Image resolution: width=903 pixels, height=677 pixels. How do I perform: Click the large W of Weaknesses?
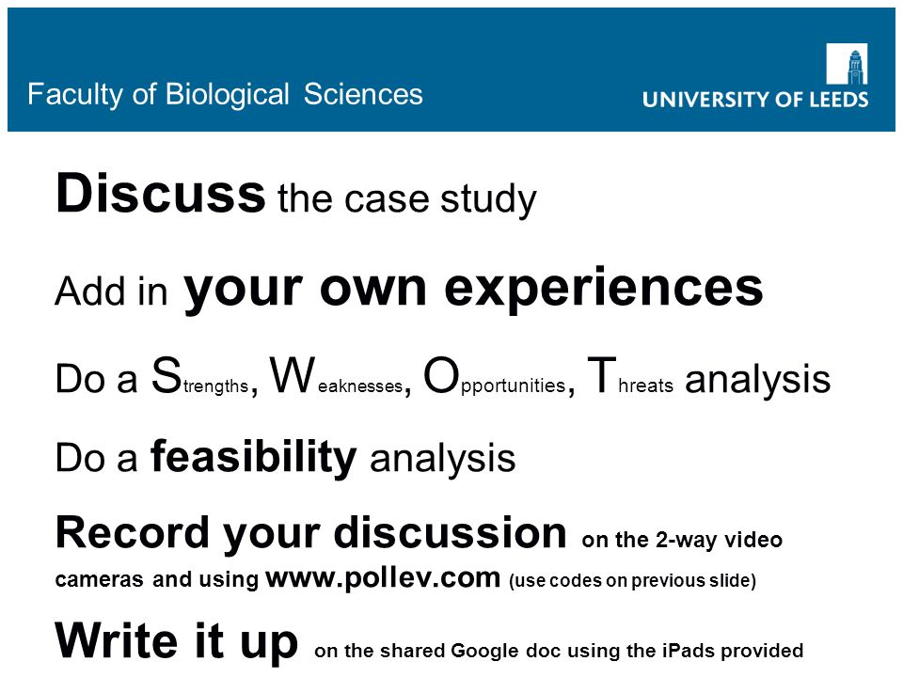point(293,376)
